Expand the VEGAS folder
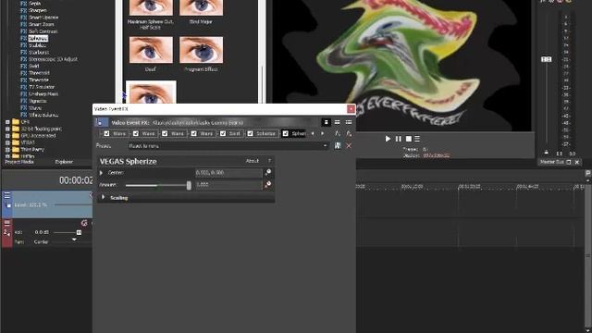 click(7, 142)
